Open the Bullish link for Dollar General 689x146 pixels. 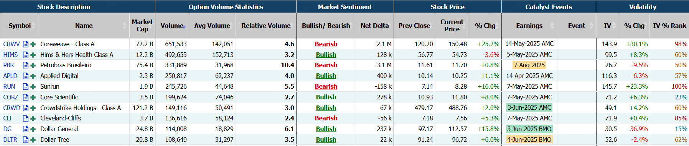pyautogui.click(x=326, y=129)
